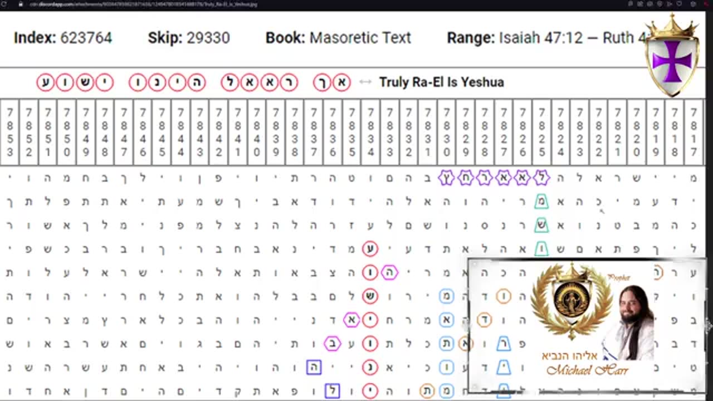Click the purple square ה in column 7837

pos(314,367)
